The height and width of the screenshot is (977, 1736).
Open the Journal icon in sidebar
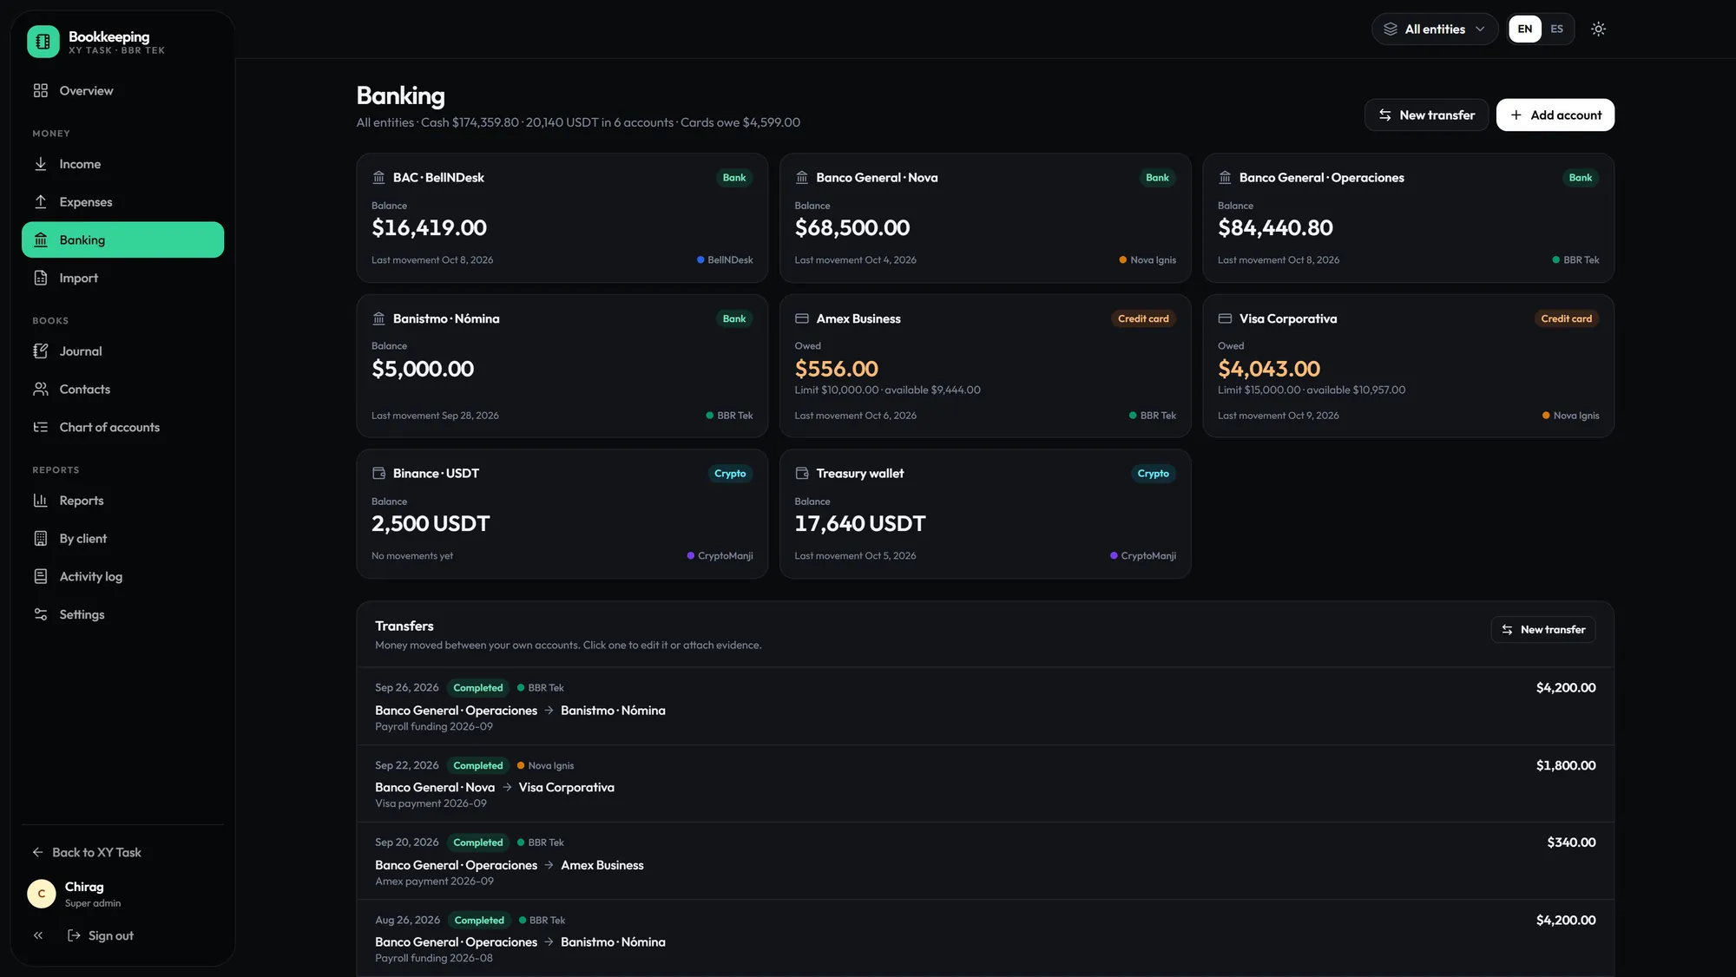pyautogui.click(x=41, y=351)
